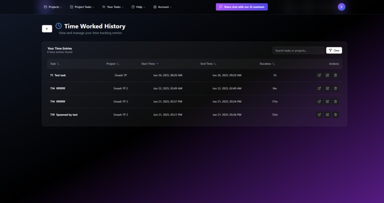Sort table by Project column
The width and height of the screenshot is (384, 203).
[113, 64]
